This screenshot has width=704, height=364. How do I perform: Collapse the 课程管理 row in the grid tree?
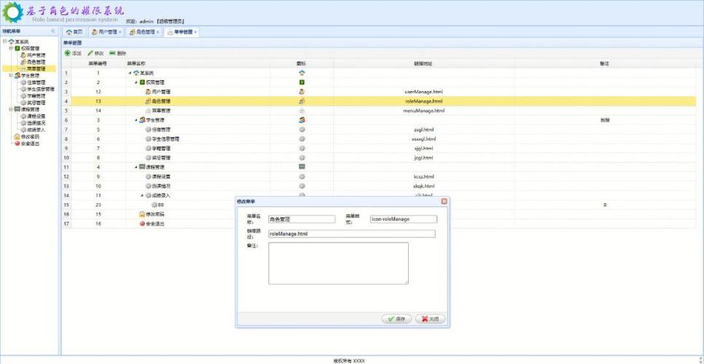(136, 167)
